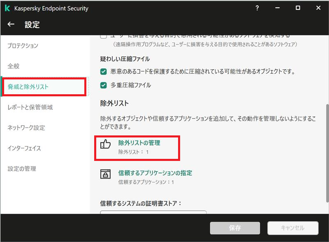This screenshot has height=242, width=329.
Task: Click the 除外リスト：1 count text
Action: 133,152
